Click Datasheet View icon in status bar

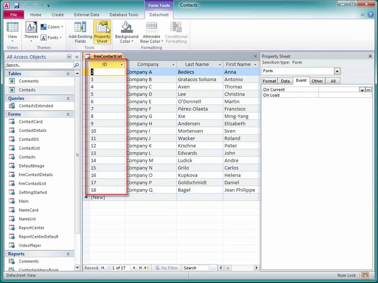365,275
